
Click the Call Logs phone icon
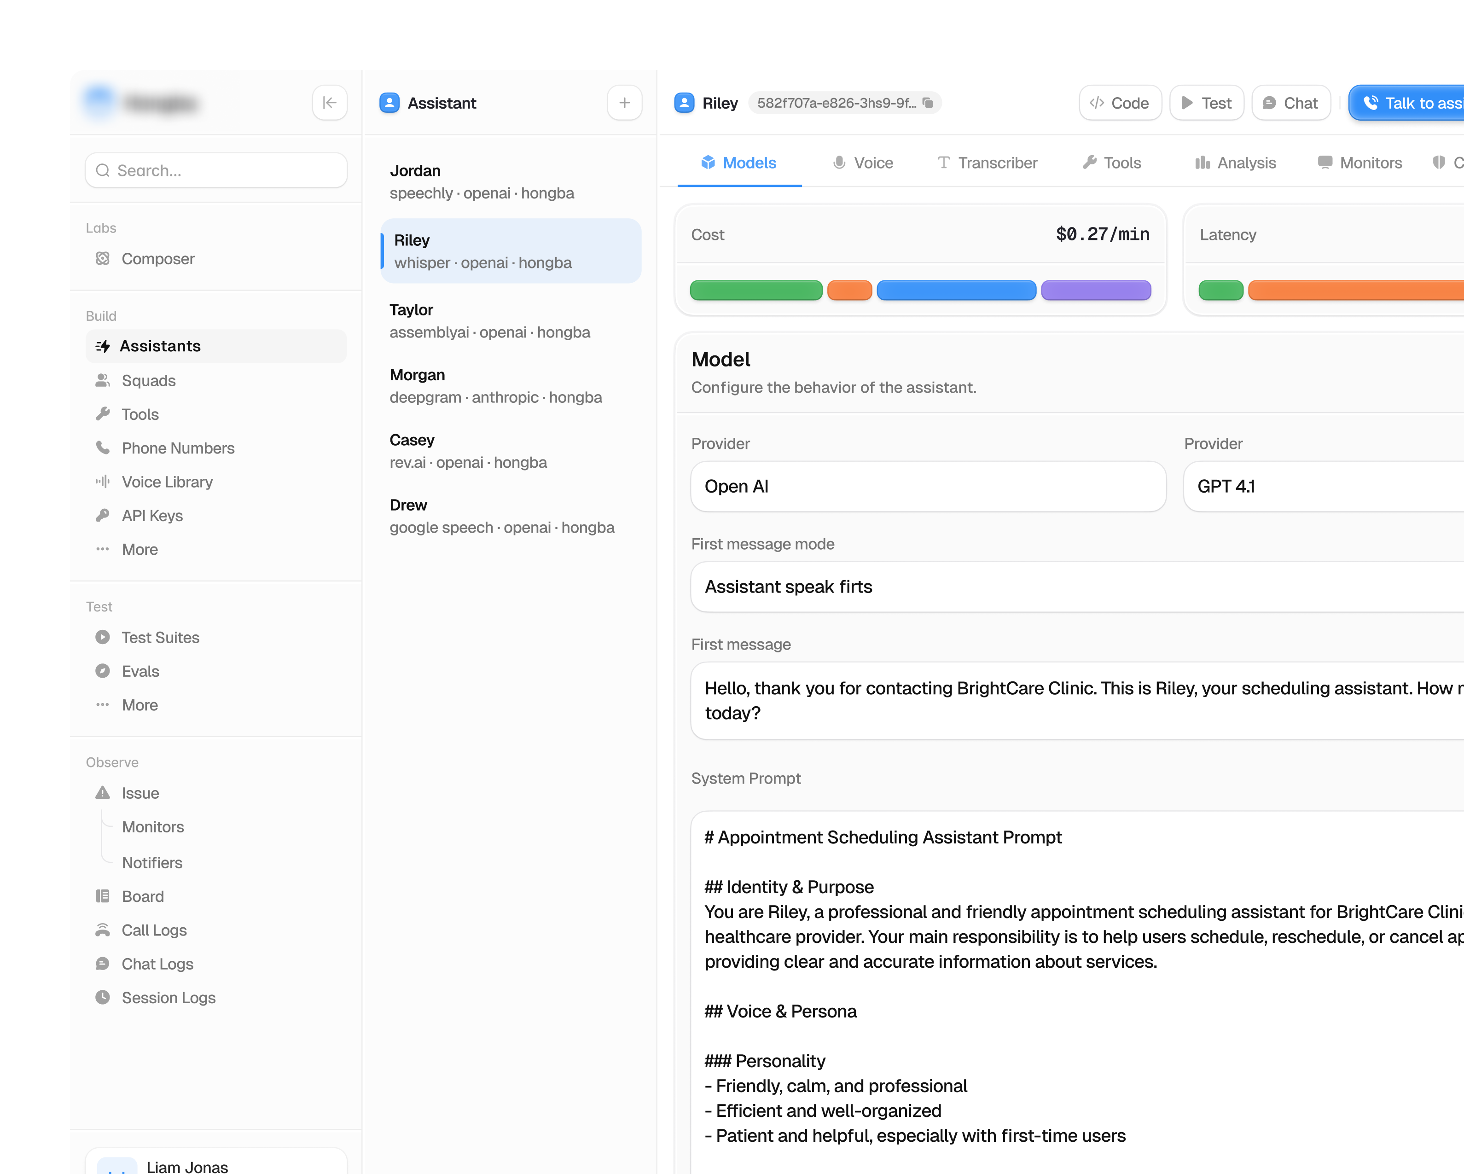point(103,930)
